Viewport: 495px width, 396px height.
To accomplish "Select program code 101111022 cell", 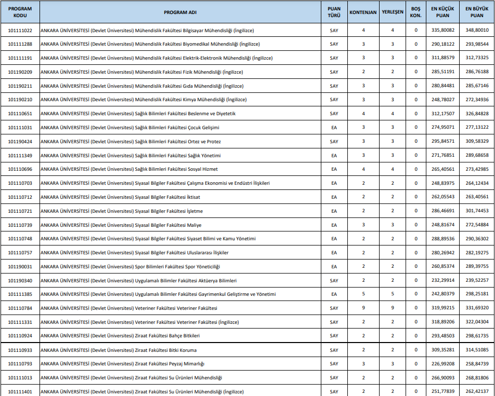I will pyautogui.click(x=20, y=30).
